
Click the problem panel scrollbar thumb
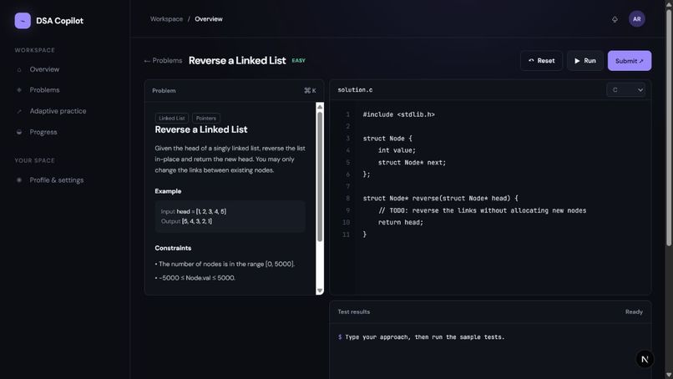(320, 177)
